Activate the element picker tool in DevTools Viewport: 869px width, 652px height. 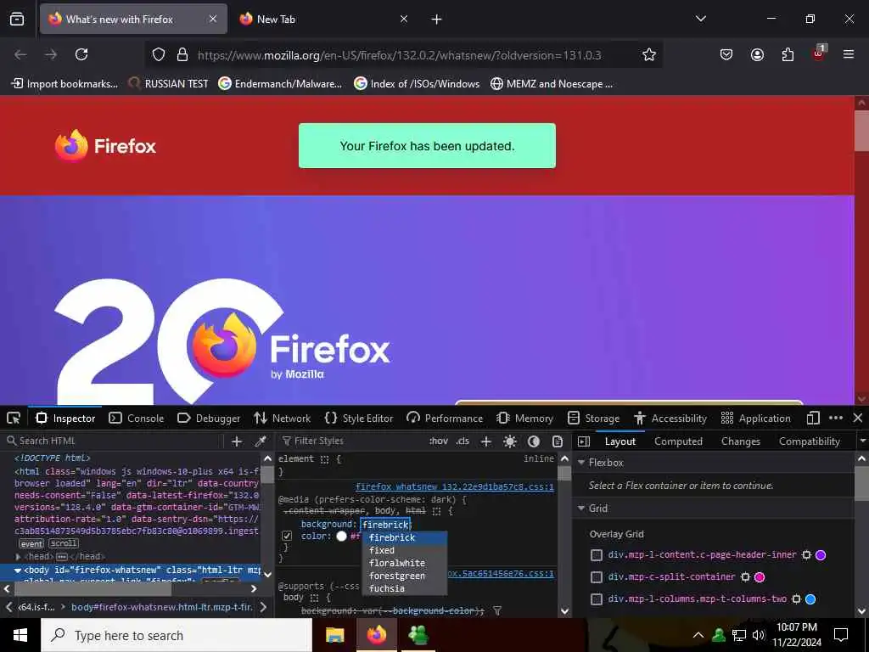click(x=14, y=418)
